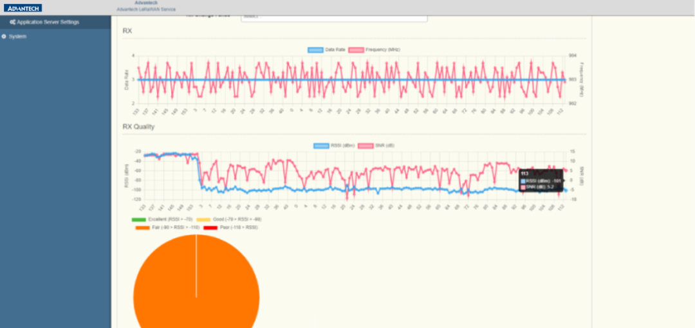
Task: Toggle the Data Rate legend swatch
Action: coord(315,50)
